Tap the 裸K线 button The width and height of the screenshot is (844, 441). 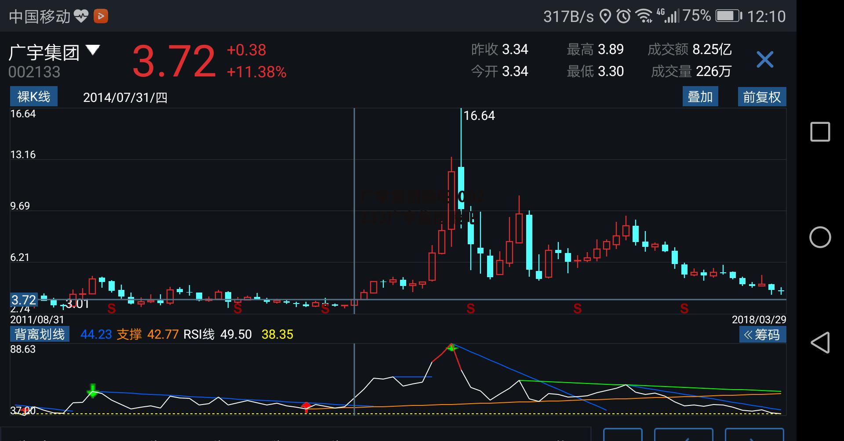click(x=34, y=97)
